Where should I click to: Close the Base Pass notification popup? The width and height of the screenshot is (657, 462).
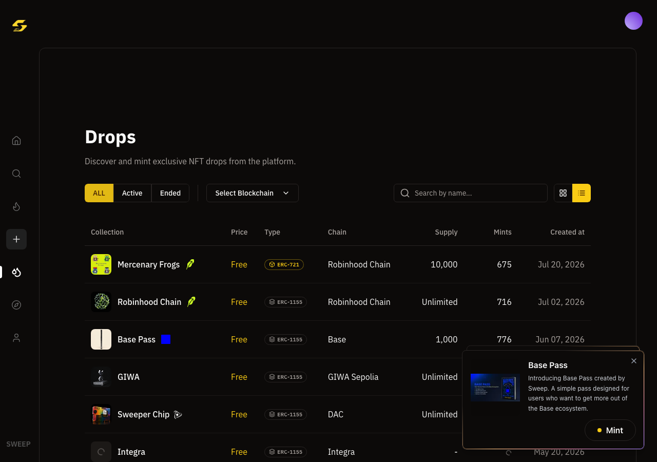[x=634, y=361]
